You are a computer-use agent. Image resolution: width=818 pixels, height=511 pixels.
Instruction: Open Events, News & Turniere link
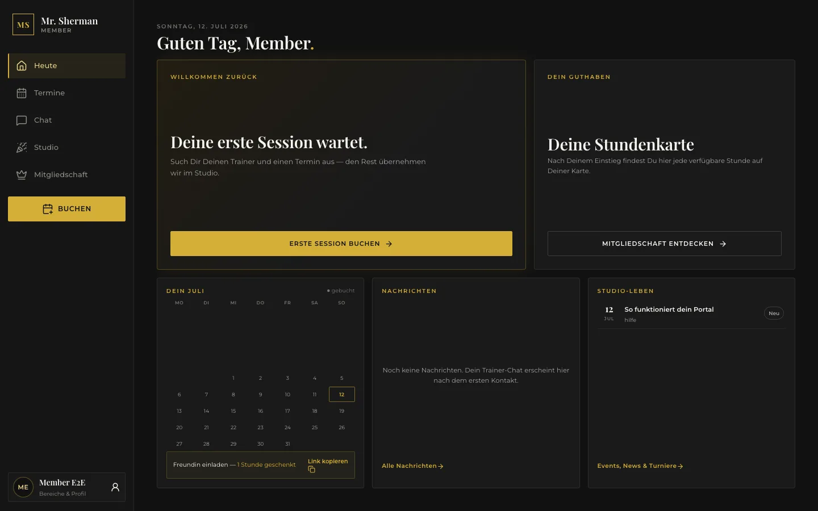coord(640,466)
